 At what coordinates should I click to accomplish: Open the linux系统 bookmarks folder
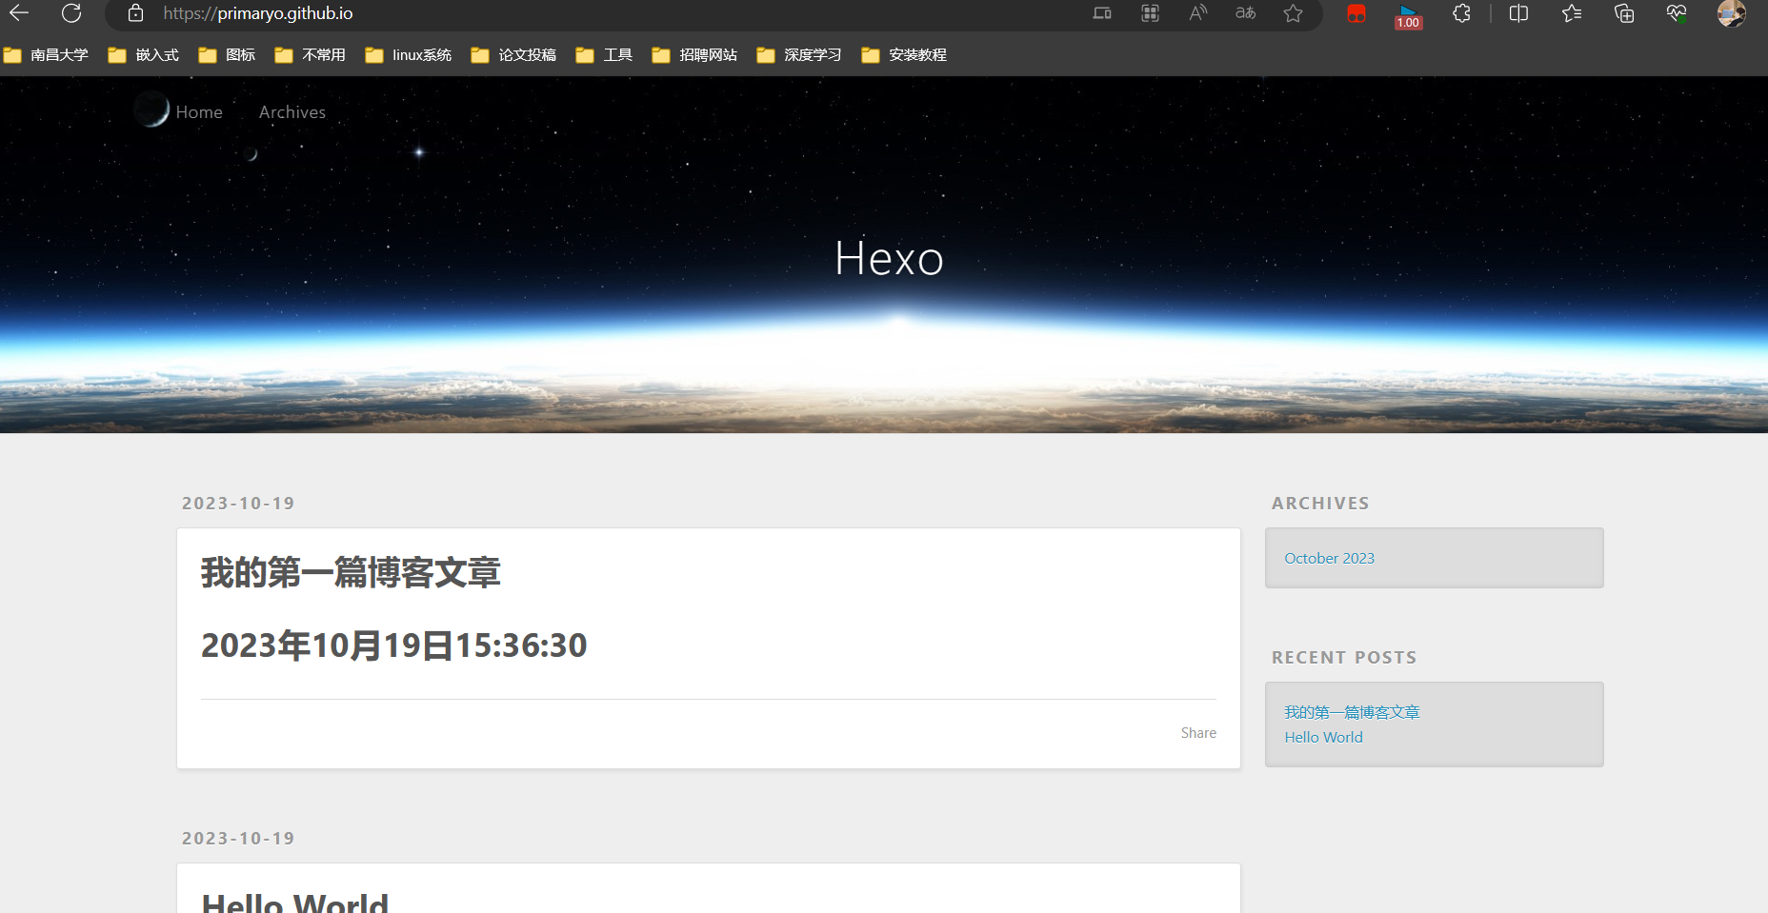point(409,55)
